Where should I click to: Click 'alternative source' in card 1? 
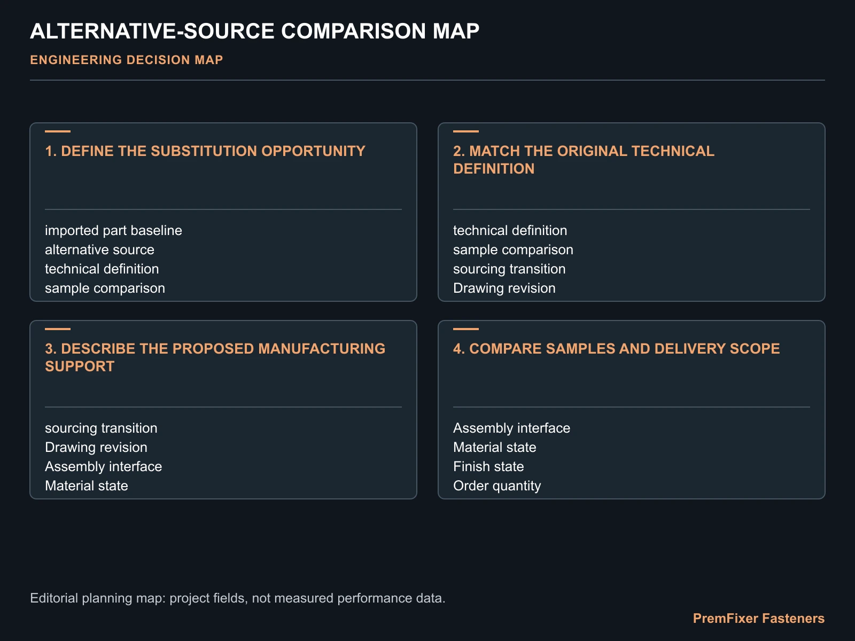pyautogui.click(x=99, y=249)
